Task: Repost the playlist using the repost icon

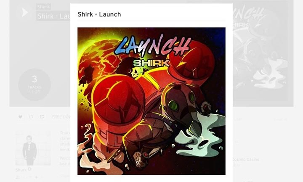Action: 31,117
